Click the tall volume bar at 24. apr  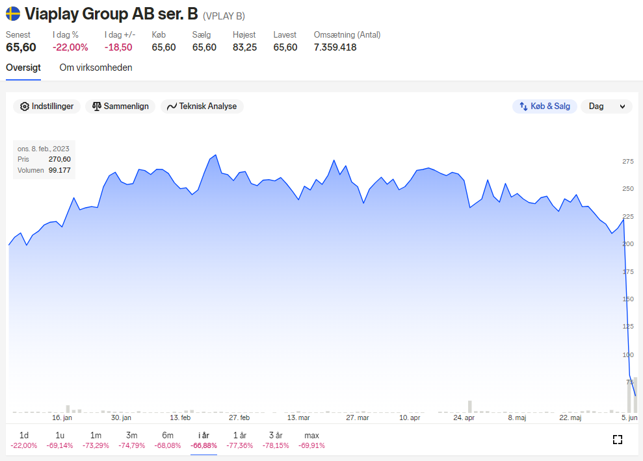[x=470, y=406]
